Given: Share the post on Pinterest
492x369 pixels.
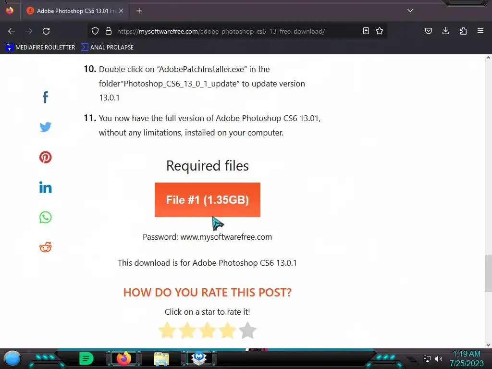Looking at the screenshot, I should 46,157.
